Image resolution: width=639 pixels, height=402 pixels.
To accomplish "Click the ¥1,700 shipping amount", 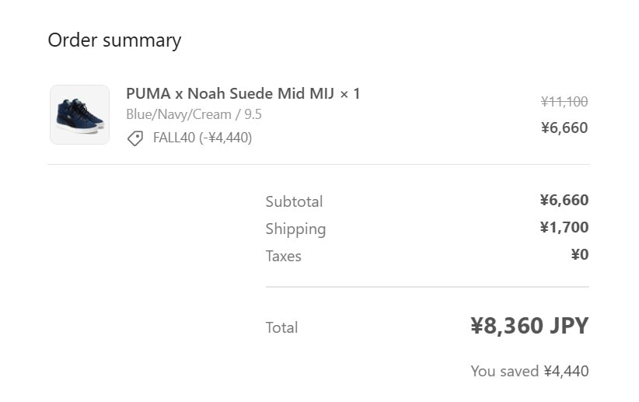I will pyautogui.click(x=564, y=227).
